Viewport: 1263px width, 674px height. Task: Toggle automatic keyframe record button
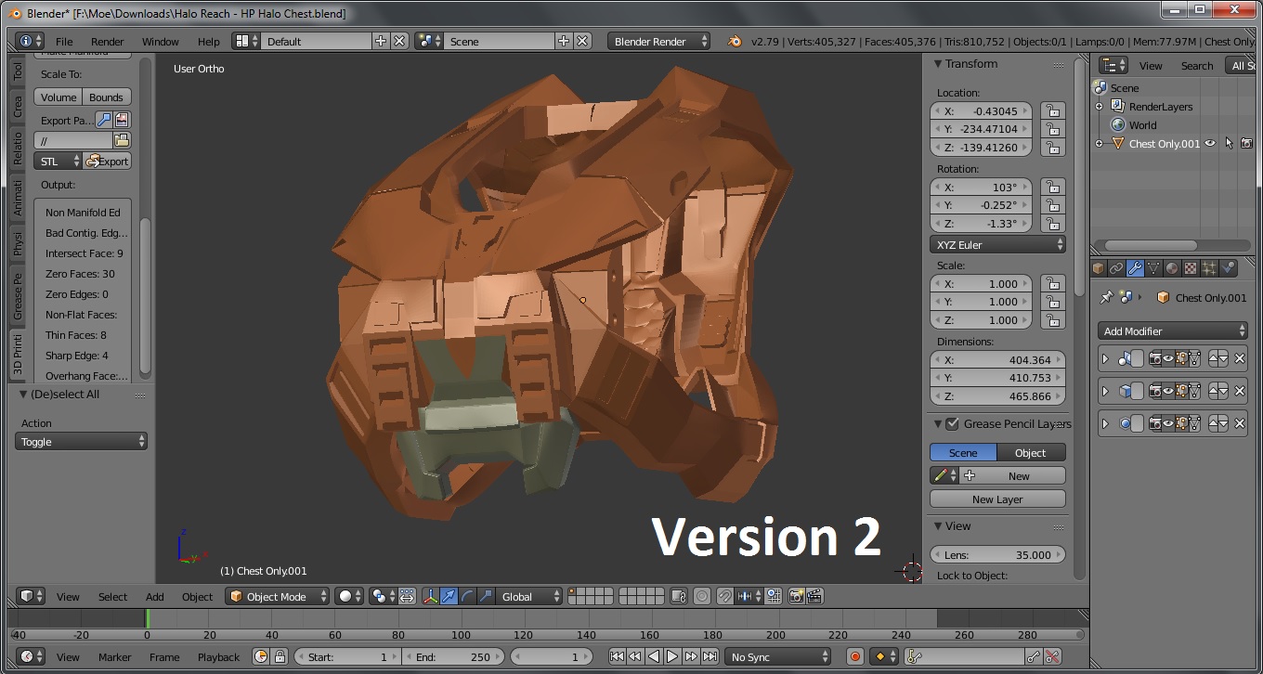coord(855,656)
